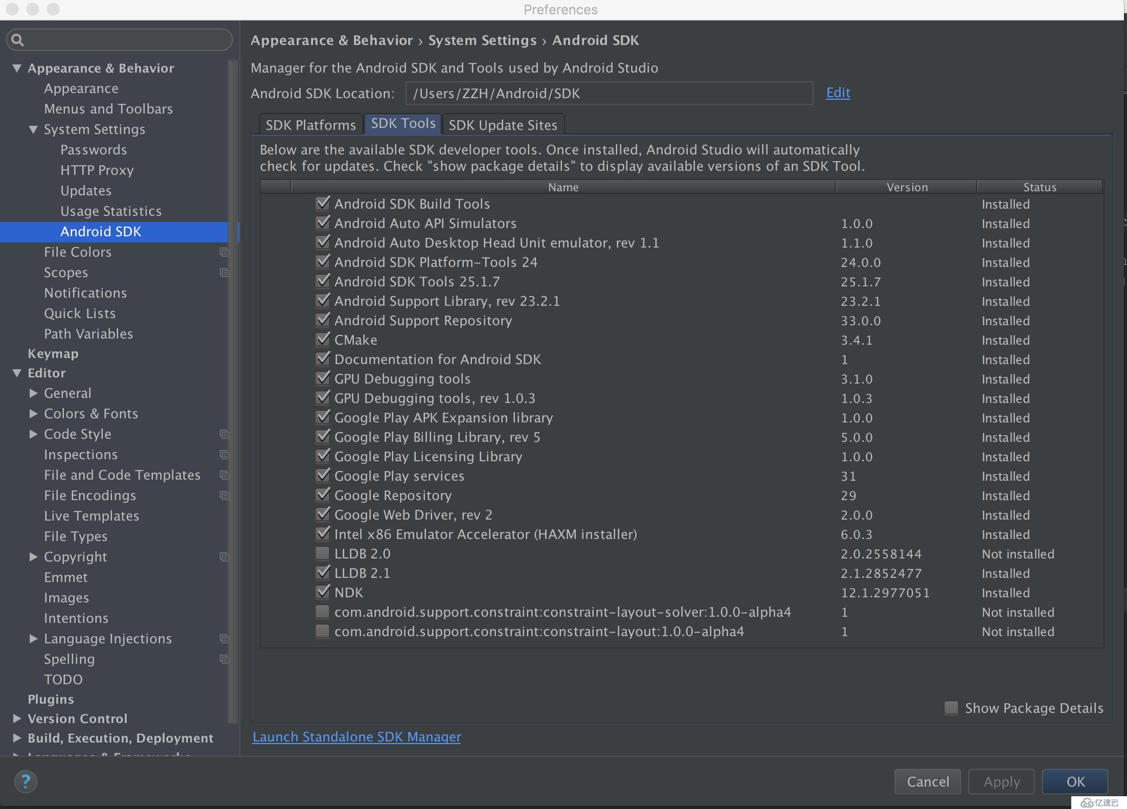Check constraint-layout-solver:1.0.0-alpha4 checkbox
Viewport: 1127px width, 809px height.
pyautogui.click(x=323, y=612)
